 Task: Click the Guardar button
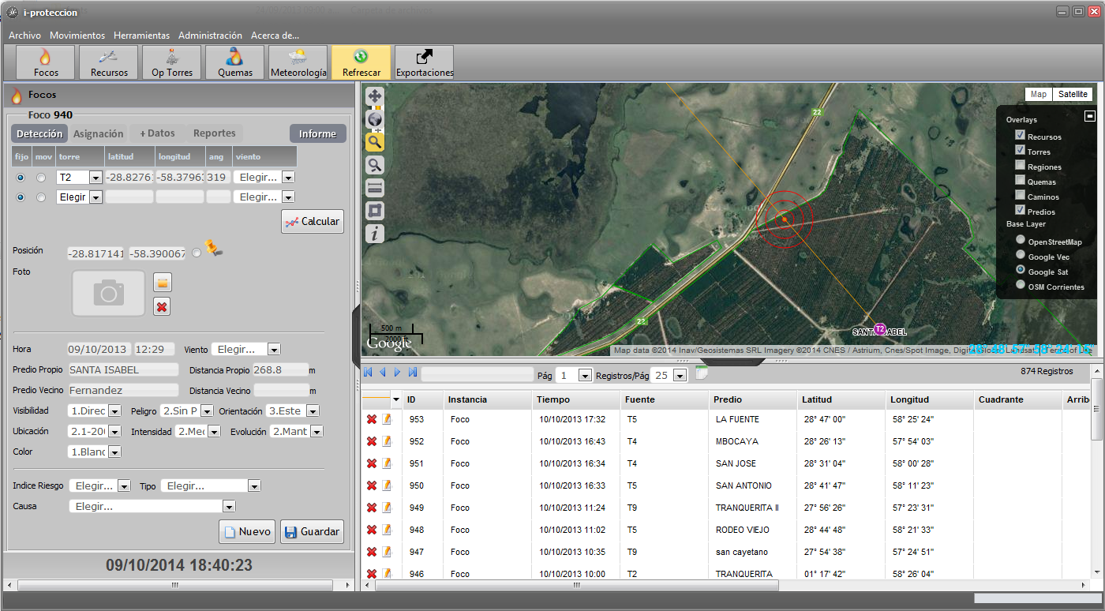click(312, 531)
